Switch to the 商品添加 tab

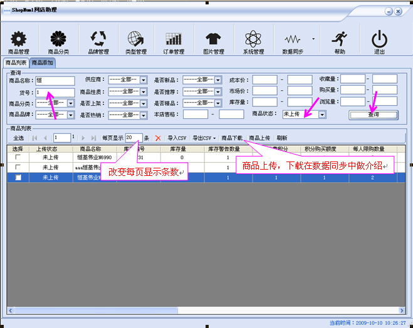click(x=43, y=63)
